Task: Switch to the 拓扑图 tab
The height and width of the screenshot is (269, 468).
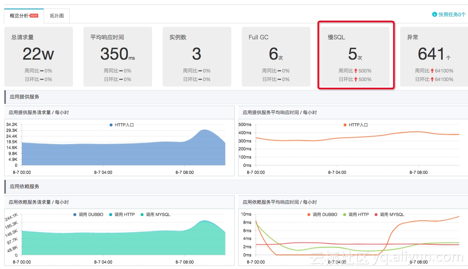Action: (x=57, y=16)
